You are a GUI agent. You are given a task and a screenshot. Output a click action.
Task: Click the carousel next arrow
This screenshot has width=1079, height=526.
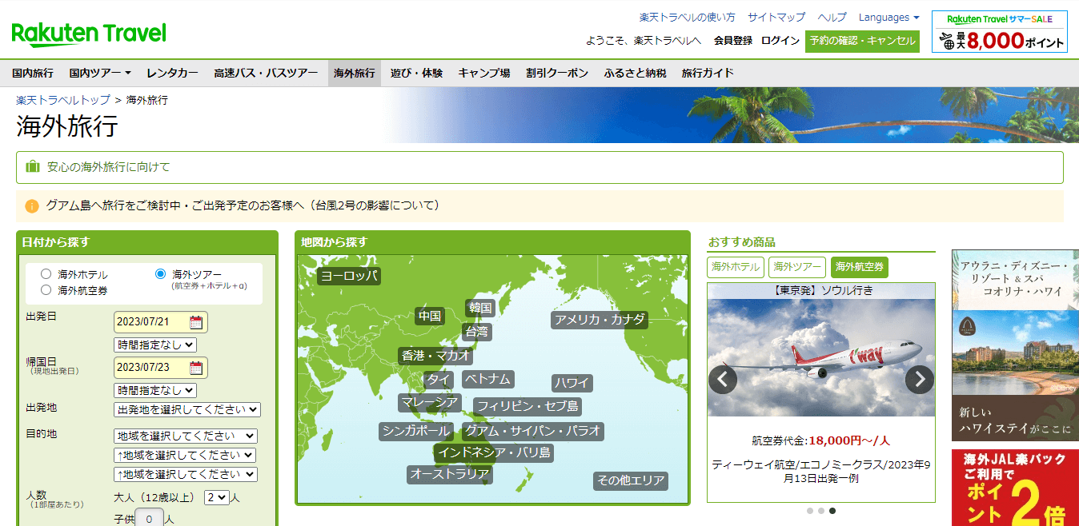(x=919, y=380)
